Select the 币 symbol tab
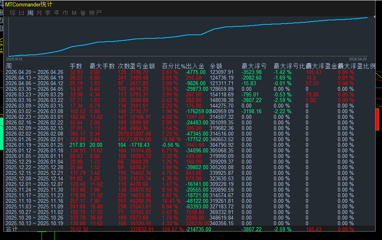 tap(66, 13)
